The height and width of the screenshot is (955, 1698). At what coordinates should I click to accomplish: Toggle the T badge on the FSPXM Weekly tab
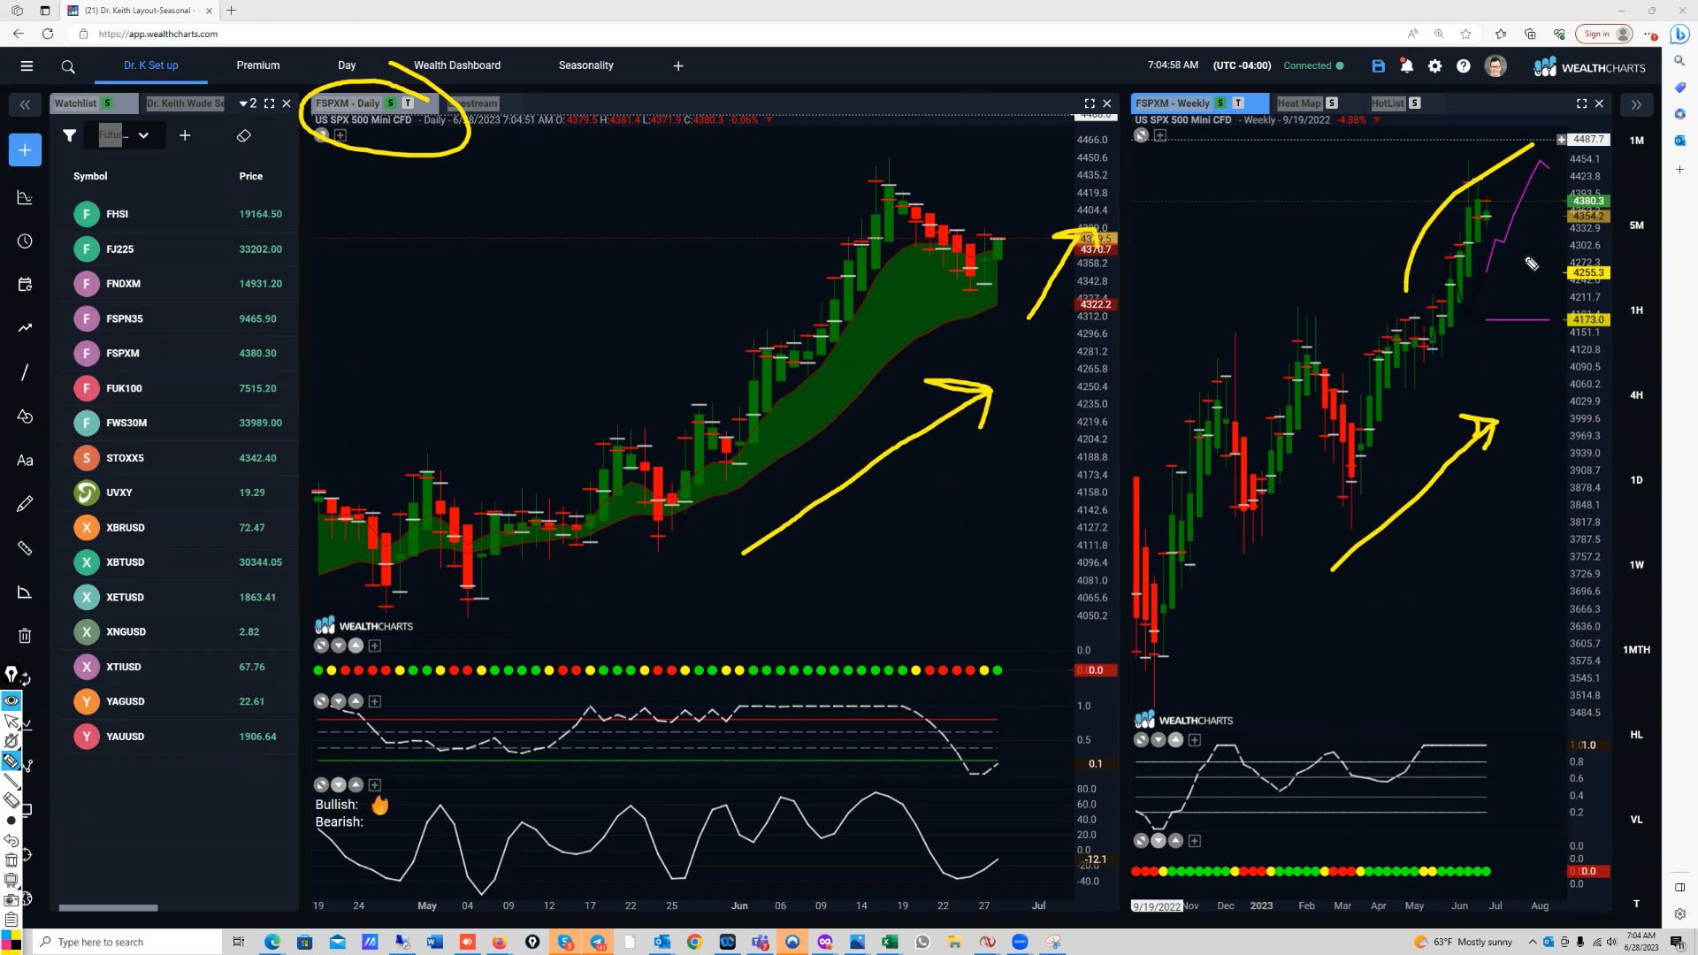1238,103
